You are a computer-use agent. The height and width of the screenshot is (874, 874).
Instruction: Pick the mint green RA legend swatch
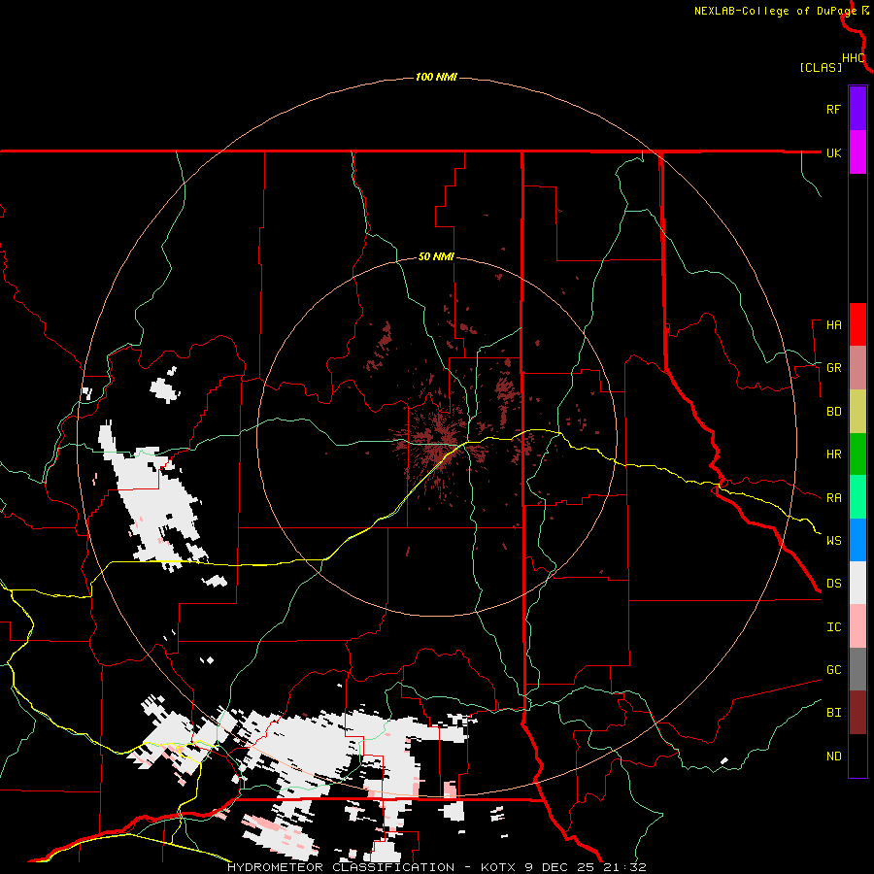click(x=857, y=497)
